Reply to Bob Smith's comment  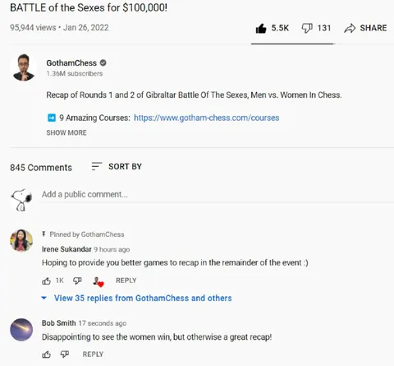click(x=93, y=354)
